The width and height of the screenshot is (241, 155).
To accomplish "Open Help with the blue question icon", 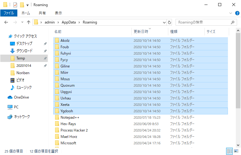I will coord(237,13).
